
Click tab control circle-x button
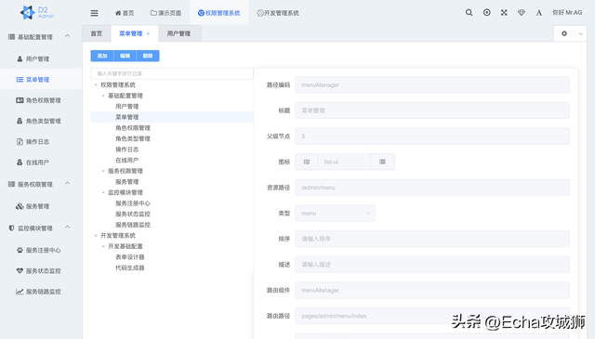(x=564, y=33)
